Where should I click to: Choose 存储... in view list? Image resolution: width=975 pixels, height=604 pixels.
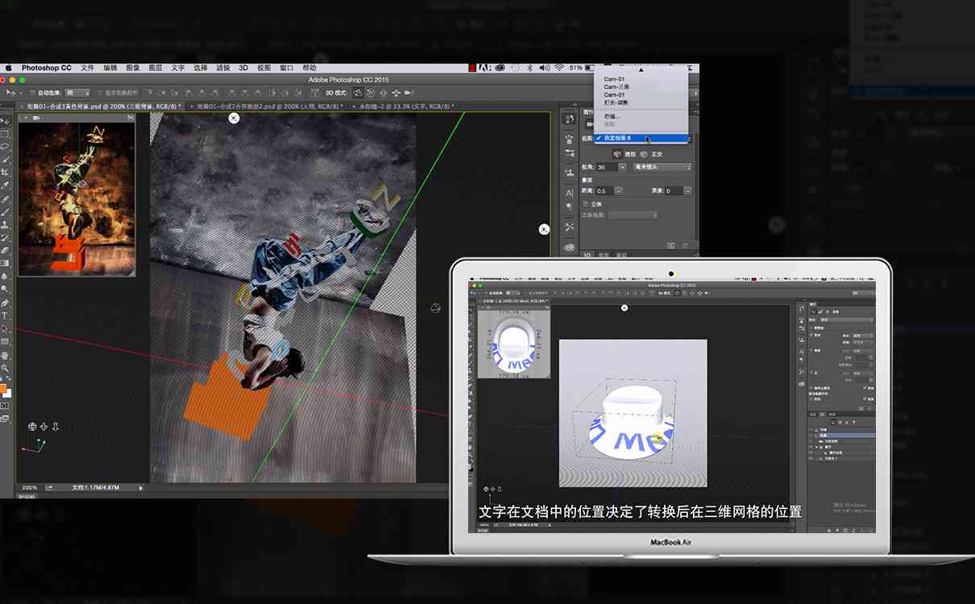point(612,116)
